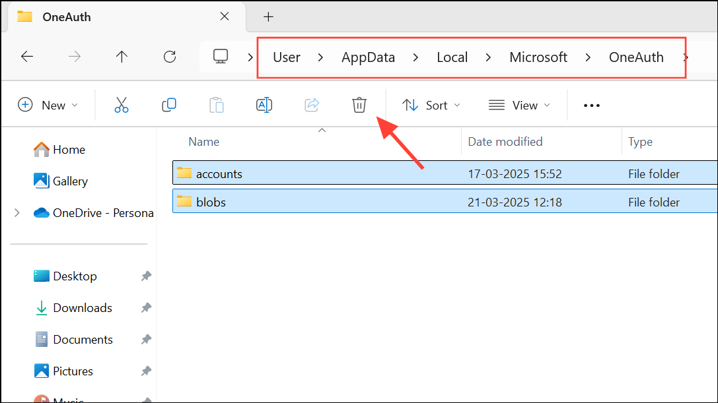The image size is (718, 403).
Task: Expand chevron after User breadcrumb
Action: (x=320, y=57)
